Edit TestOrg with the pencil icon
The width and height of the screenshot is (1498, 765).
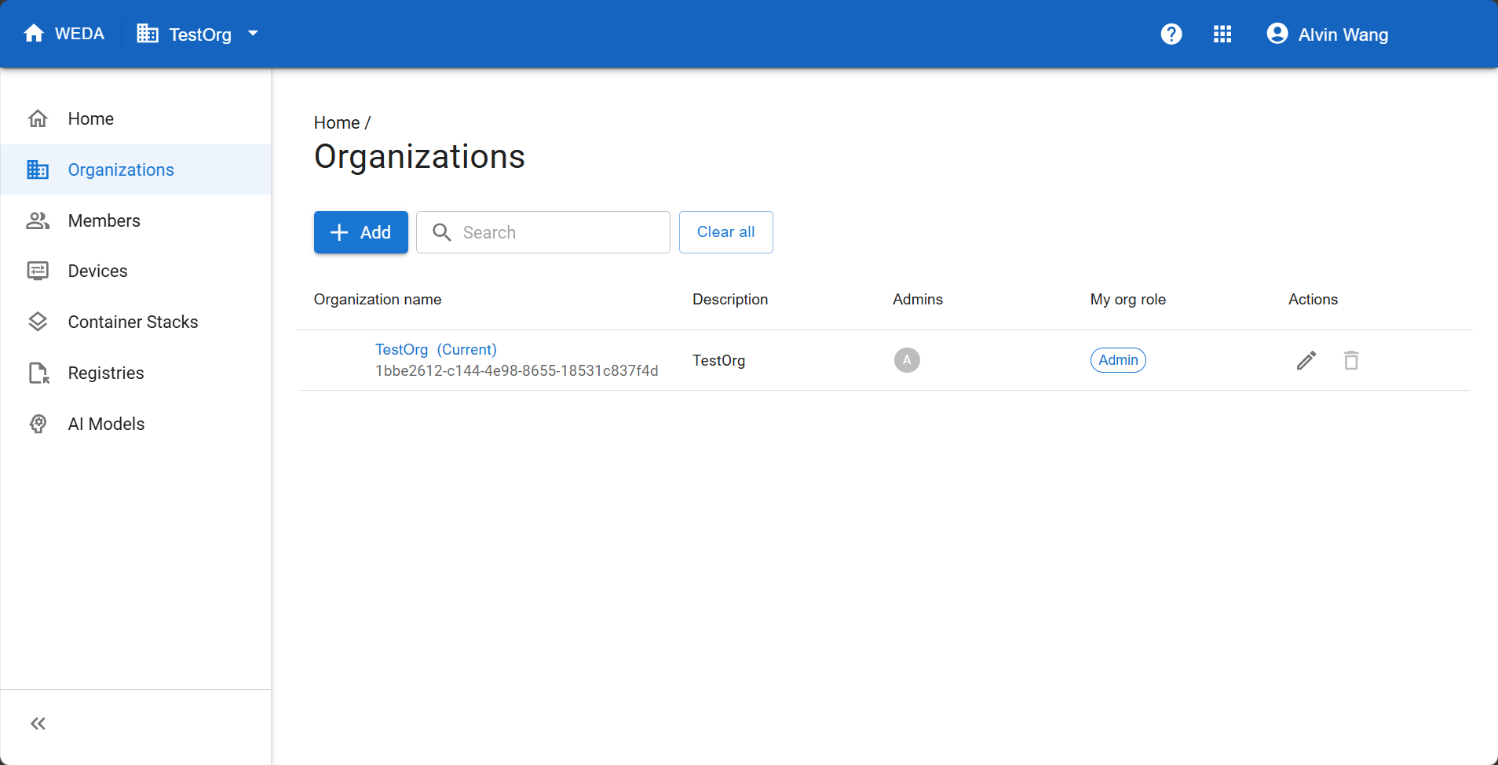pyautogui.click(x=1306, y=360)
